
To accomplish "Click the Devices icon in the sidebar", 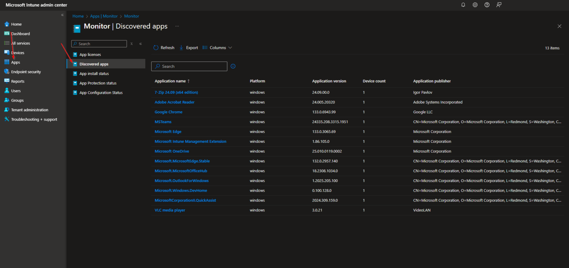I will tap(7, 53).
